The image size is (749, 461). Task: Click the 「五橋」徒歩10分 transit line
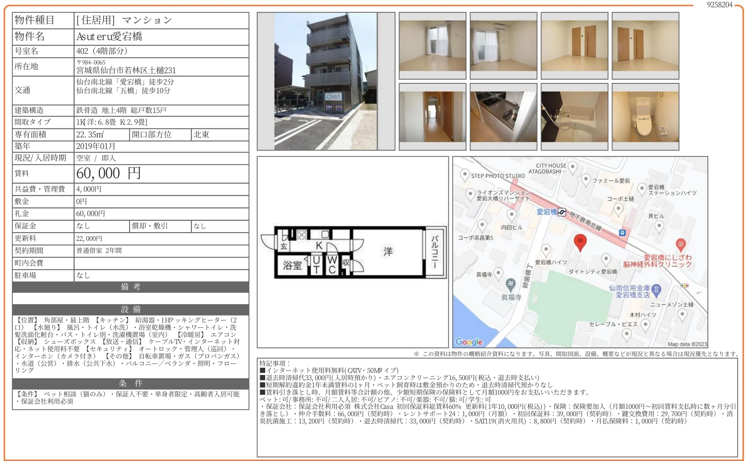point(123,90)
